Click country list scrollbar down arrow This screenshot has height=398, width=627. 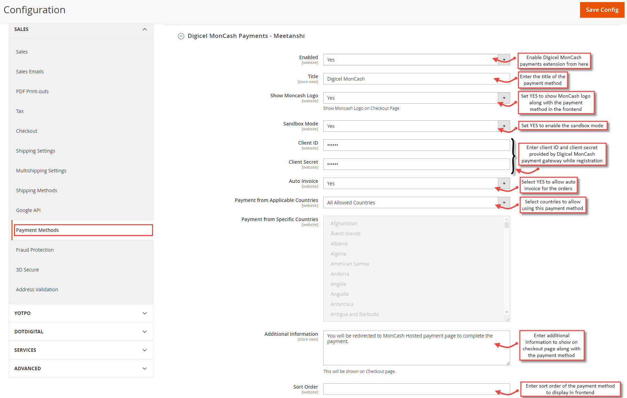pyautogui.click(x=507, y=312)
